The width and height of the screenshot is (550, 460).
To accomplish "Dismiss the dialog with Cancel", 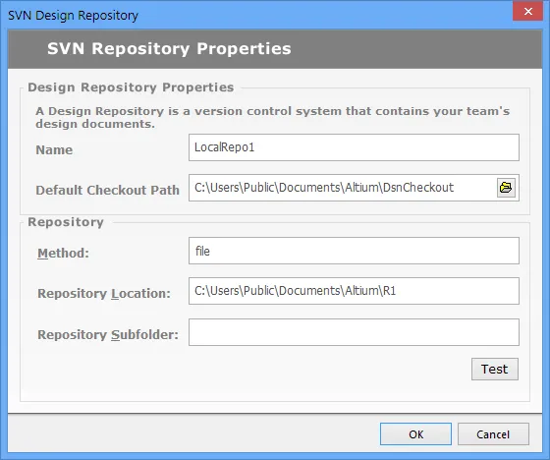I will point(493,434).
